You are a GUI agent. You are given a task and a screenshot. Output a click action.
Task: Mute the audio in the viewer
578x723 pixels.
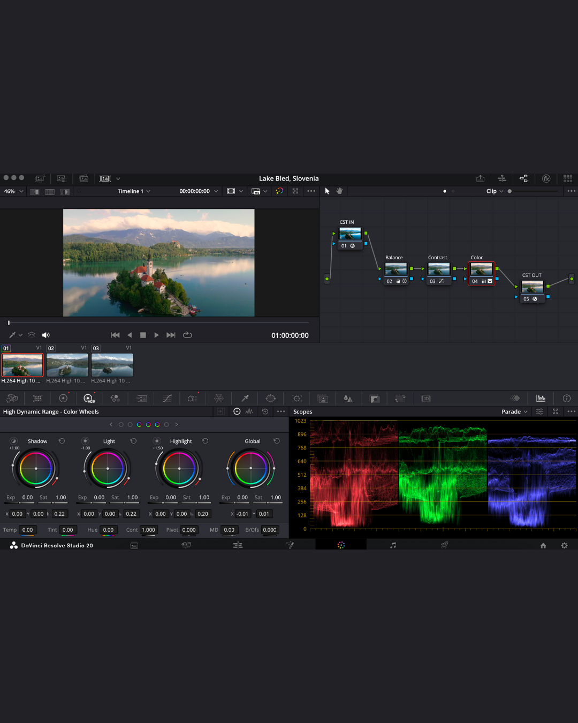(45, 335)
